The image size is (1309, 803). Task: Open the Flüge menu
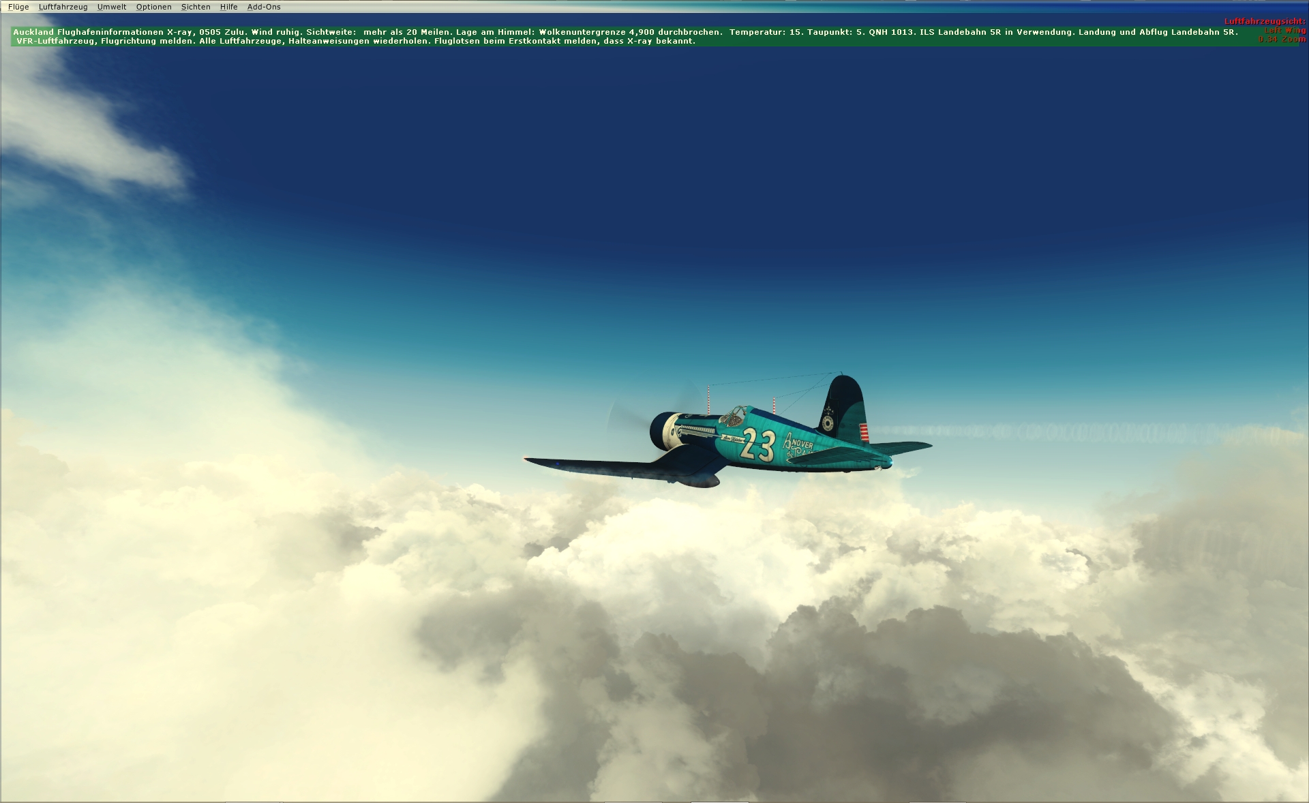[18, 7]
